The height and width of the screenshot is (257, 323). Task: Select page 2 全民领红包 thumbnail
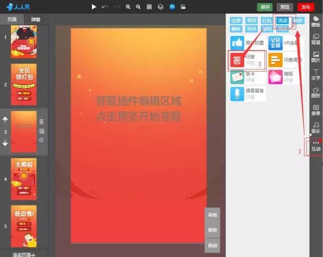(x=24, y=84)
